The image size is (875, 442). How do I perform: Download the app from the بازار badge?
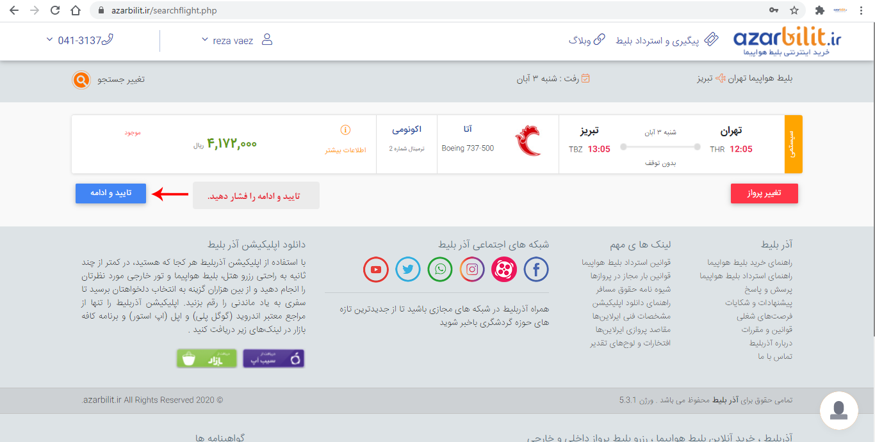(206, 359)
